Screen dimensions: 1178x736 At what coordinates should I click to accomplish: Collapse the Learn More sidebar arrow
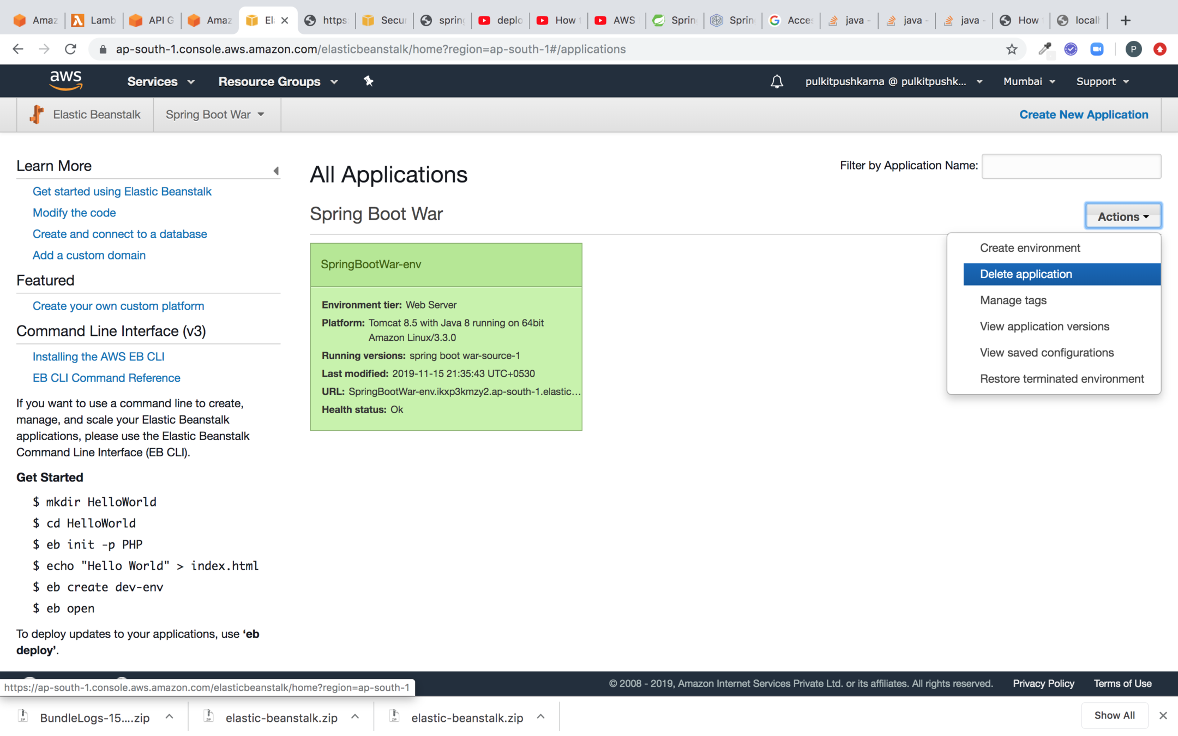[276, 171]
